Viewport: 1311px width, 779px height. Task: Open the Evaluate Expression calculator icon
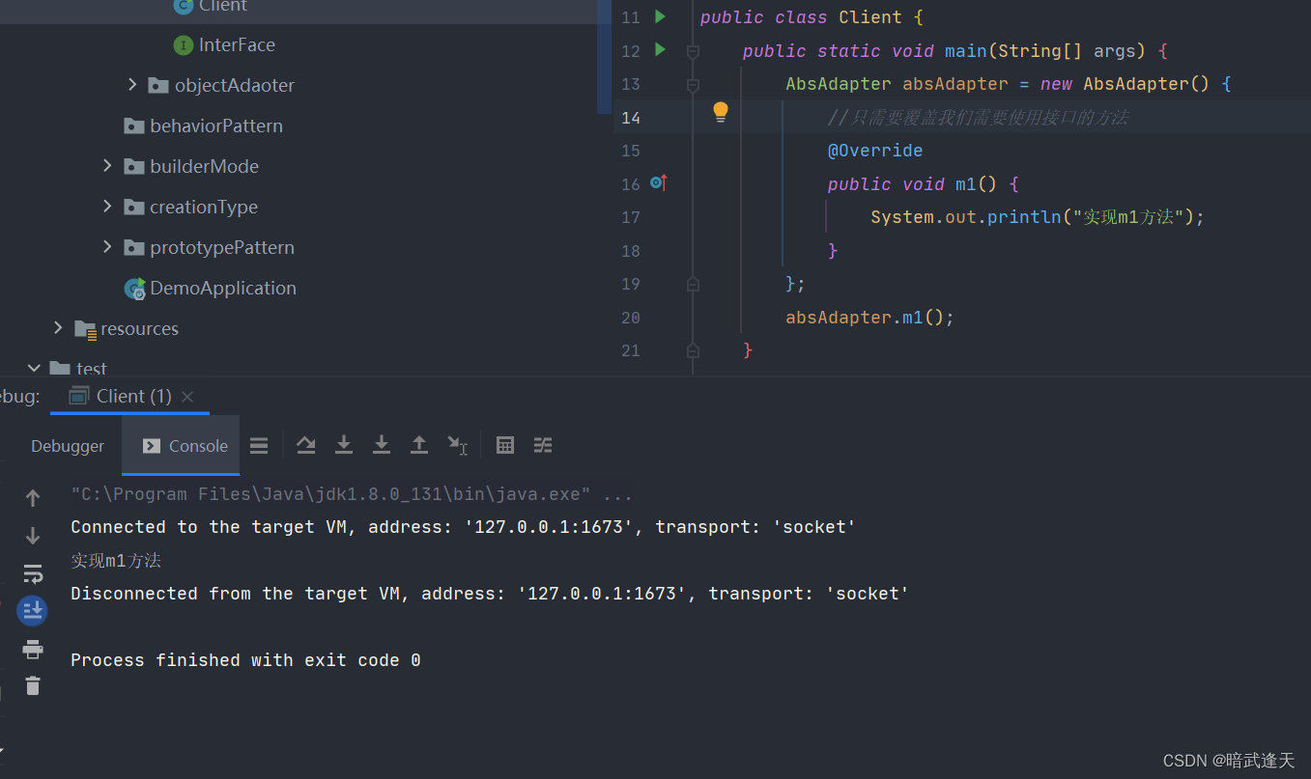tap(505, 445)
